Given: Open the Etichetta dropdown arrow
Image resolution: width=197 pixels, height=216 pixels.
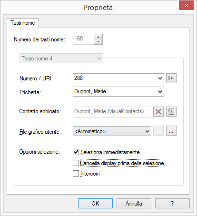Looking at the screenshot, I should click(160, 92).
